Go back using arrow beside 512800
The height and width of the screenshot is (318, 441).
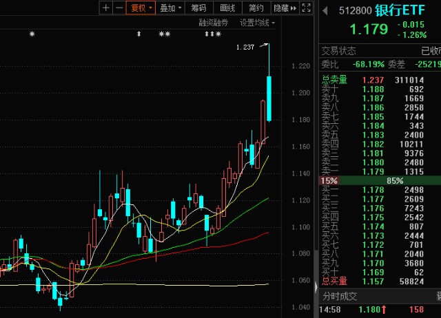click(325, 11)
